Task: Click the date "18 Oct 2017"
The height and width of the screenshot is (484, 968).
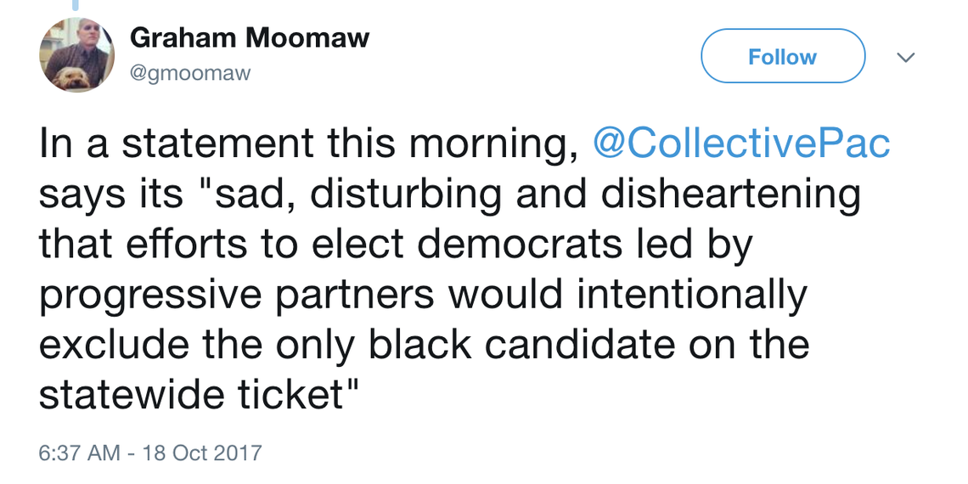Action: point(202,453)
